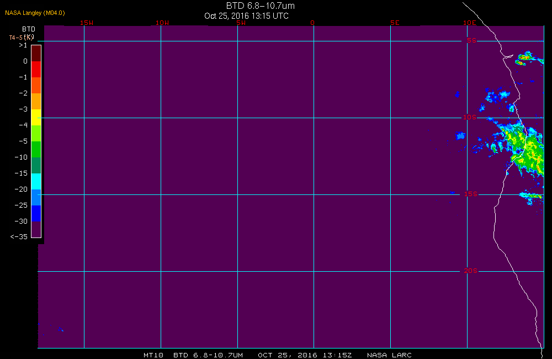Click the "20S" latitude label
The width and height of the screenshot is (552, 359).
471,271
